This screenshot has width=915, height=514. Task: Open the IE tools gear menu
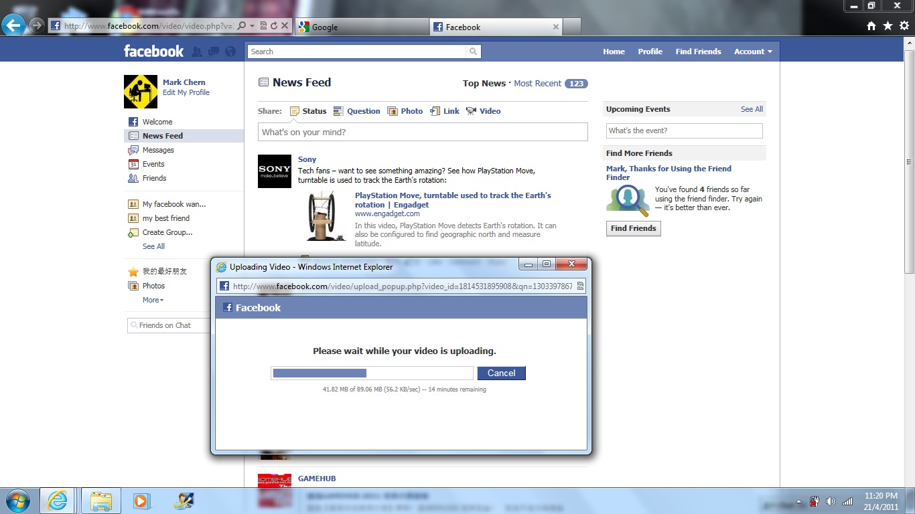tap(904, 26)
